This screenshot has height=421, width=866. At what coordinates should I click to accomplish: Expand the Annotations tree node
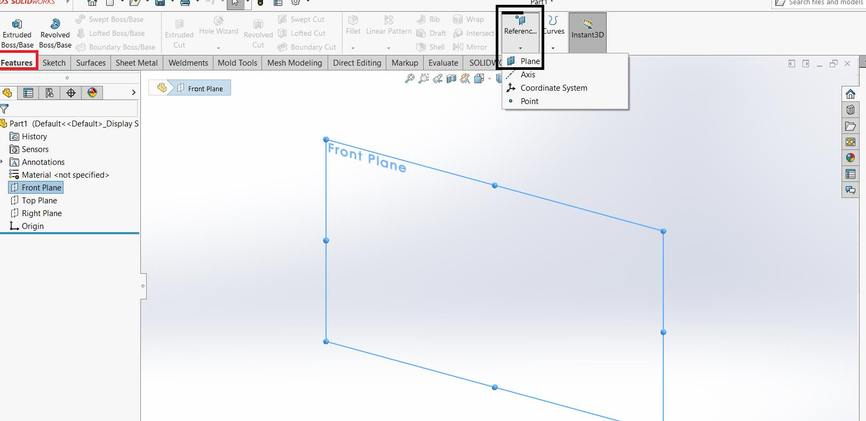tap(2, 162)
